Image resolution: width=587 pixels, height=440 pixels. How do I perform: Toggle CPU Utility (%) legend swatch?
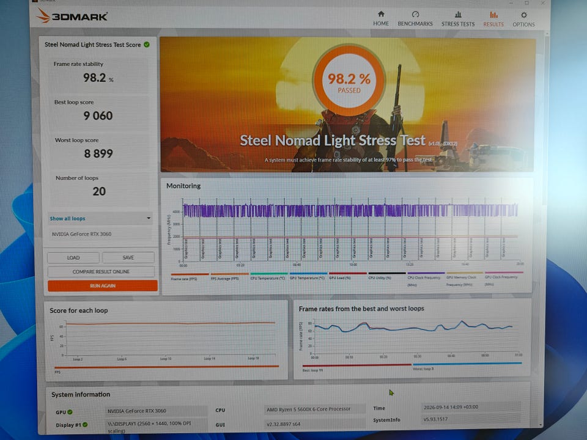[387, 273]
